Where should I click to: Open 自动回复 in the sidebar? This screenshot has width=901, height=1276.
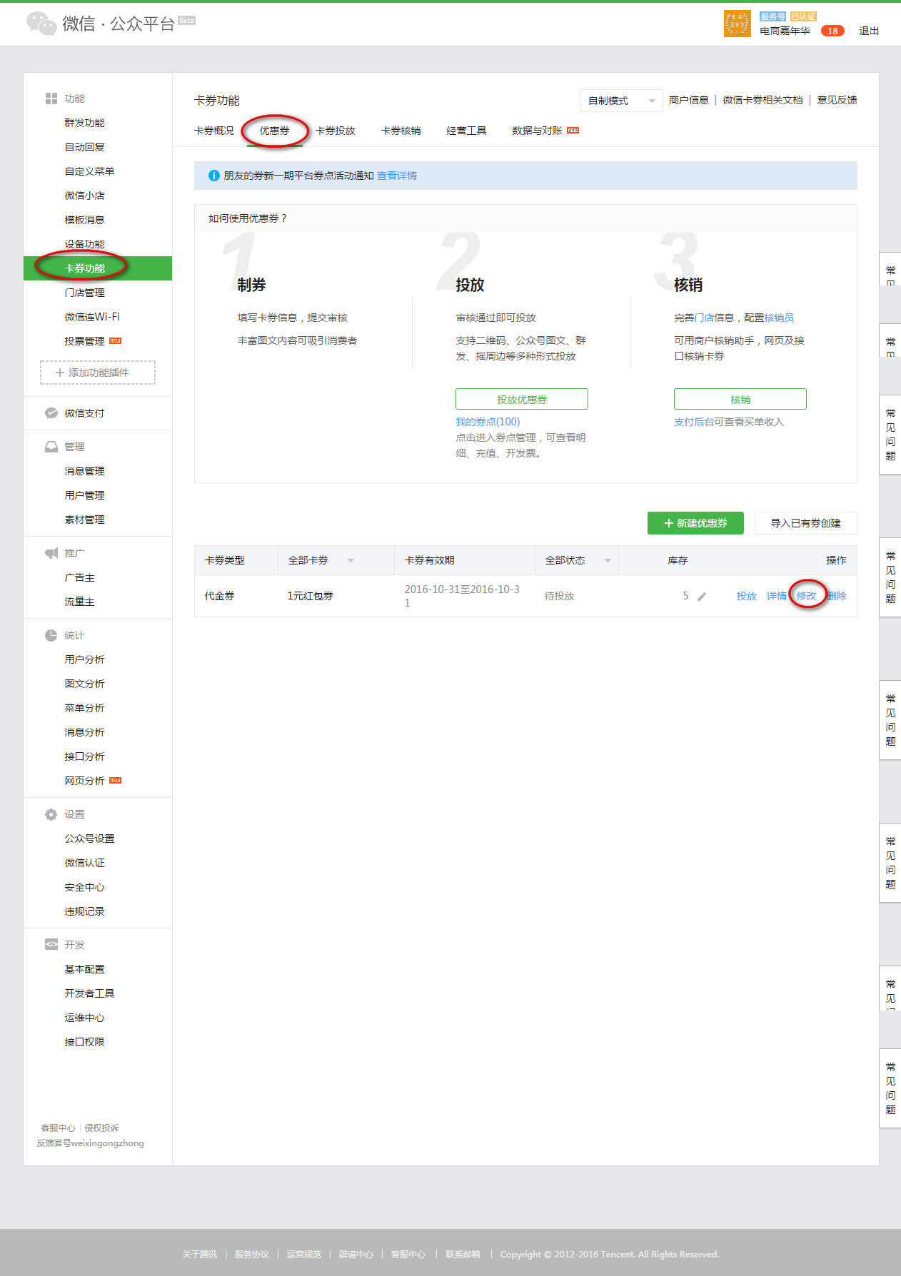coord(84,147)
